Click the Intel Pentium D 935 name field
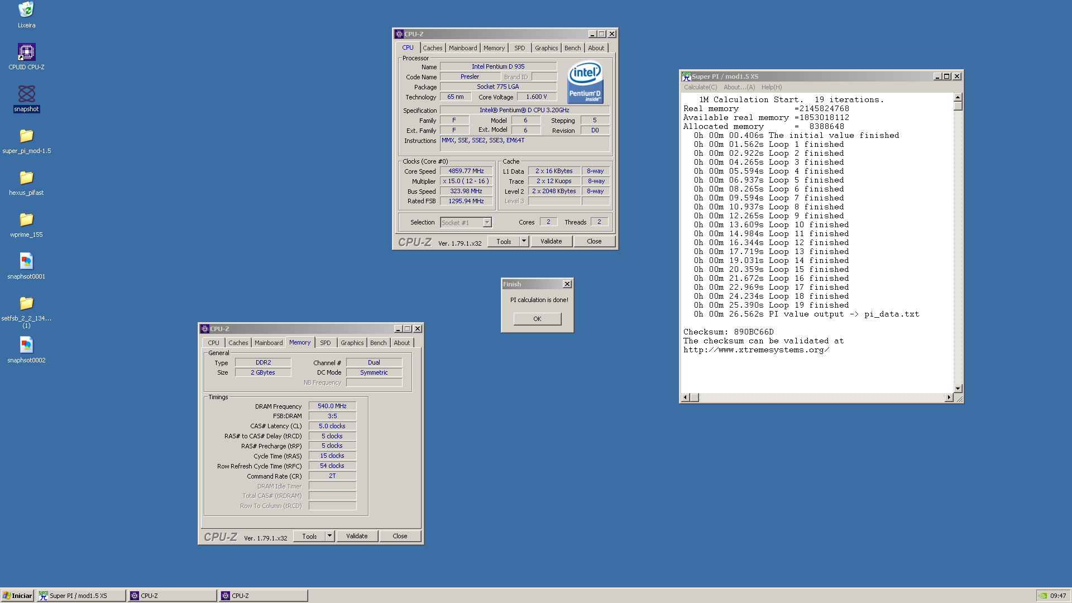1072x603 pixels. [498, 66]
